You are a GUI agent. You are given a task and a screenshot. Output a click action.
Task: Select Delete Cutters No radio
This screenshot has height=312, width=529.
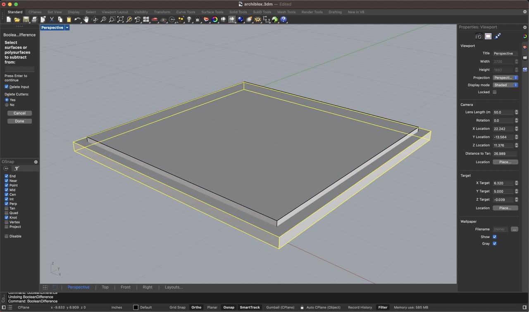click(7, 105)
